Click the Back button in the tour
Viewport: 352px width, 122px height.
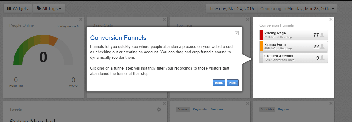coord(219,83)
